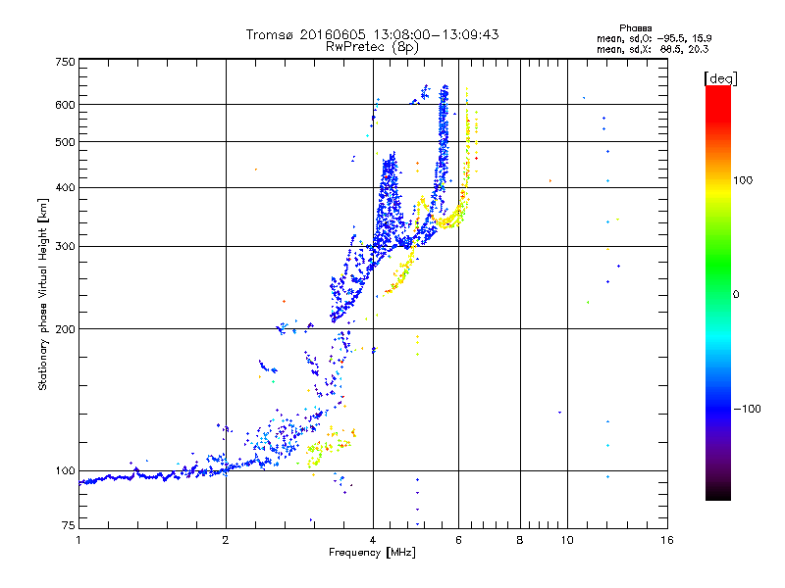Click the y-axis tick label "750"
The image size is (785, 588).
pos(65,62)
